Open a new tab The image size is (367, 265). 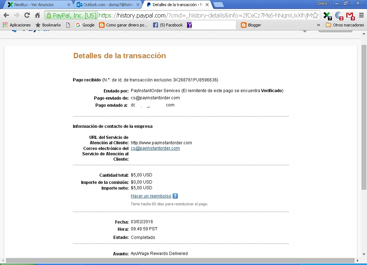point(219,5)
